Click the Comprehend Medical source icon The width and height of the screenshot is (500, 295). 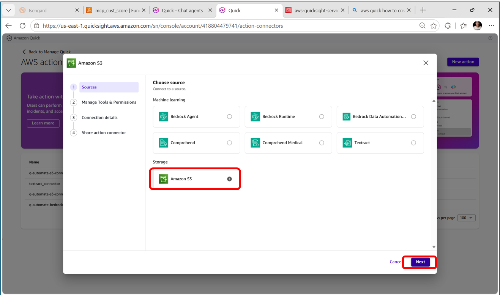coord(256,143)
